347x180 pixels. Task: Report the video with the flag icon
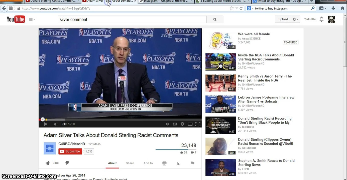point(192,163)
